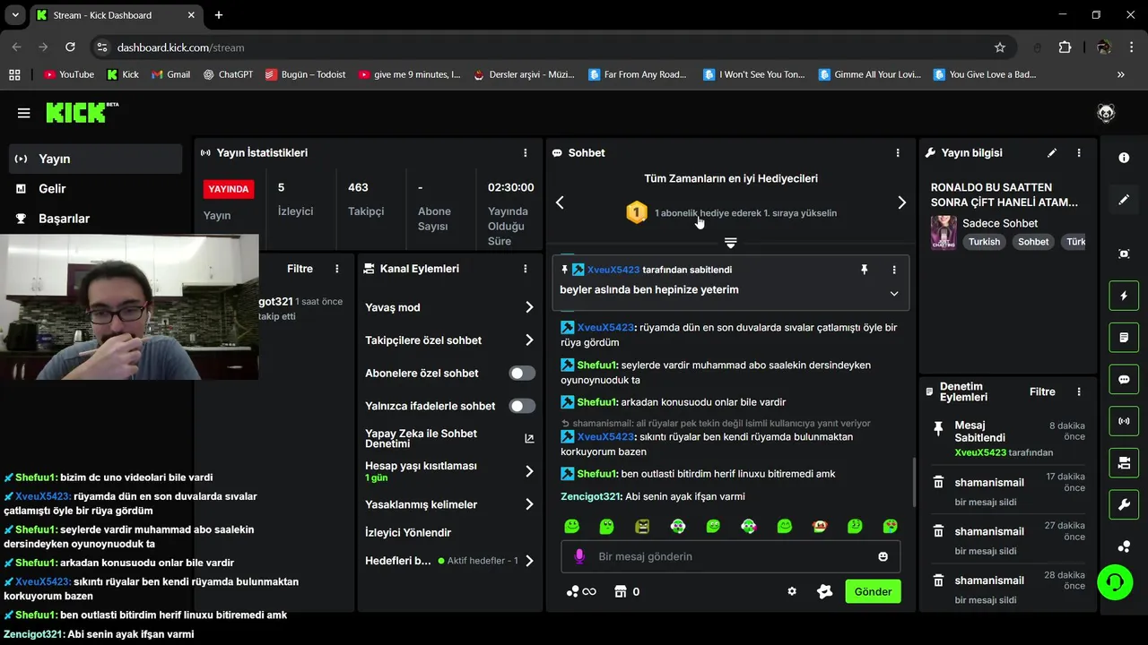1148x645 pixels.
Task: Open the info icon in the right rail
Action: click(x=1124, y=158)
